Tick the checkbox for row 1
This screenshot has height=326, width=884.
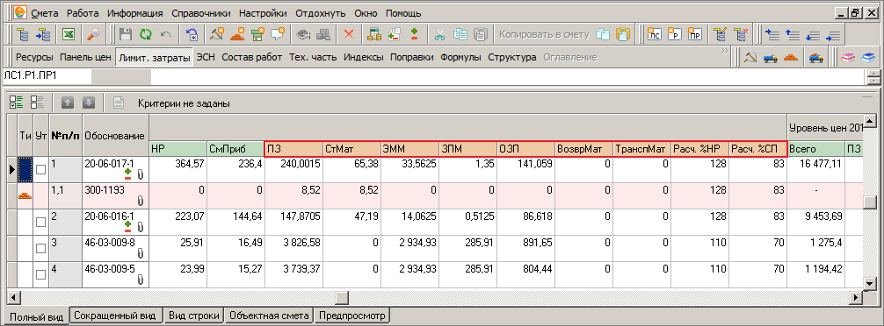pyautogui.click(x=40, y=169)
